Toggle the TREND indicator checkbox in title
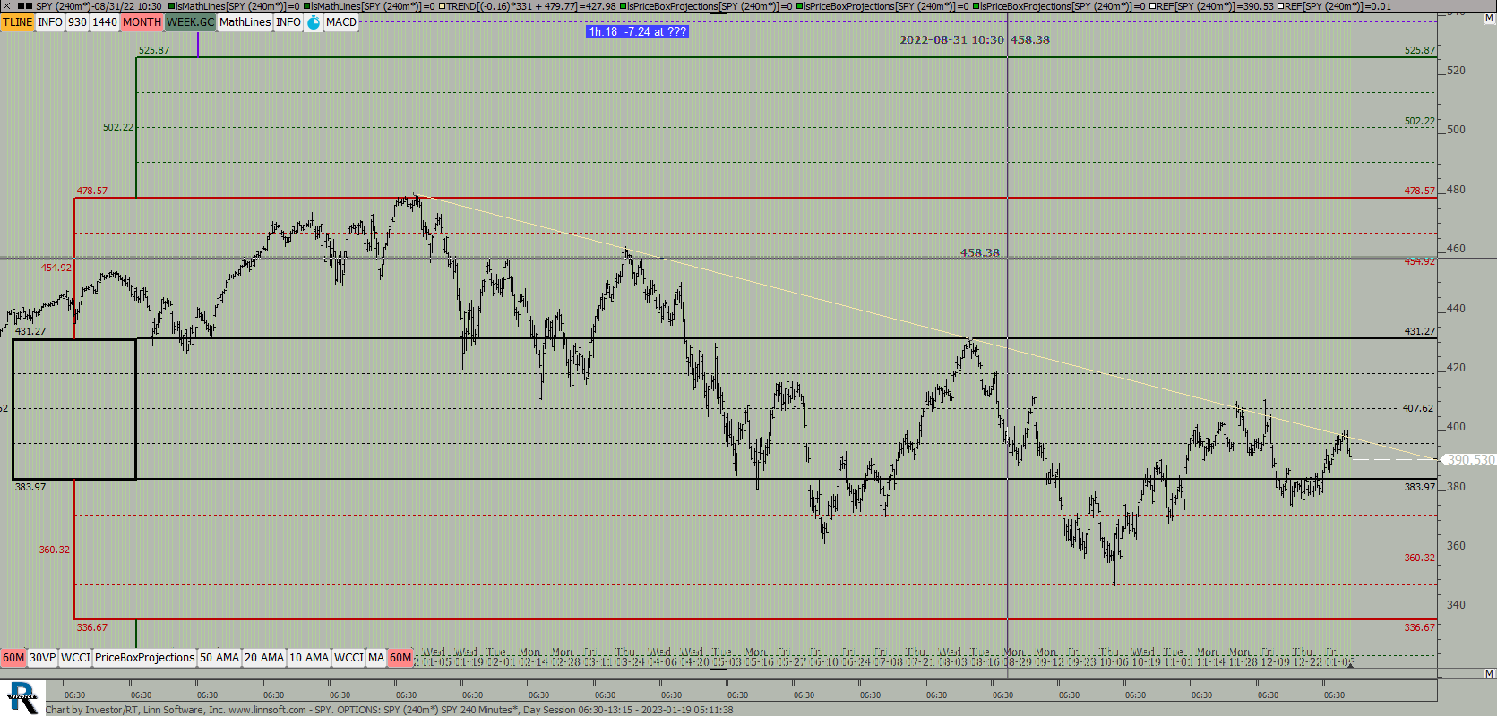The width and height of the screenshot is (1497, 716). (x=442, y=6)
